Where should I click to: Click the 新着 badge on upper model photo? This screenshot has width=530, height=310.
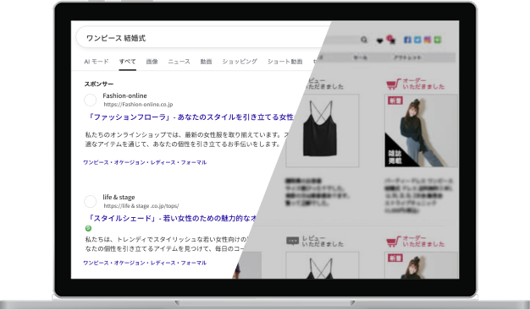395,101
